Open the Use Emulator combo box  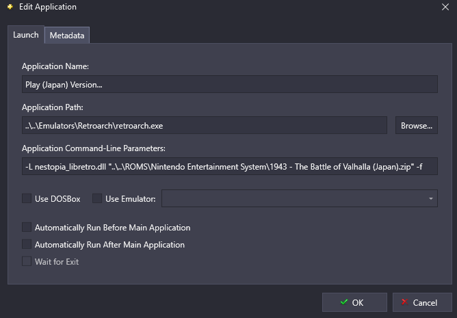300,198
